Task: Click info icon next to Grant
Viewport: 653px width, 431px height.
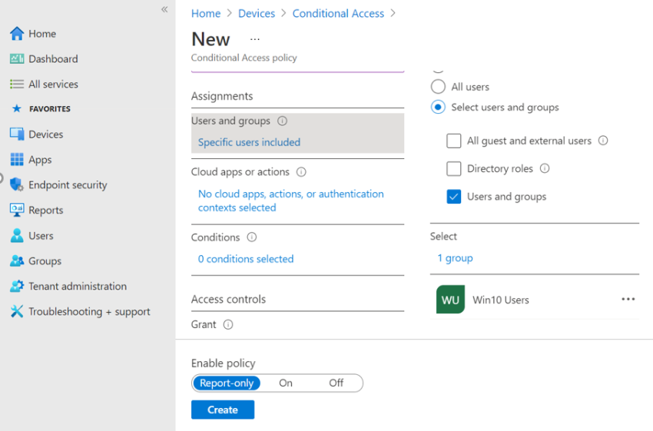Action: pyautogui.click(x=228, y=324)
